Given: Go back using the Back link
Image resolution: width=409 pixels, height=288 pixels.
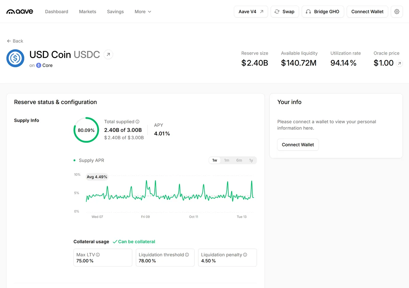Looking at the screenshot, I should click(x=15, y=41).
